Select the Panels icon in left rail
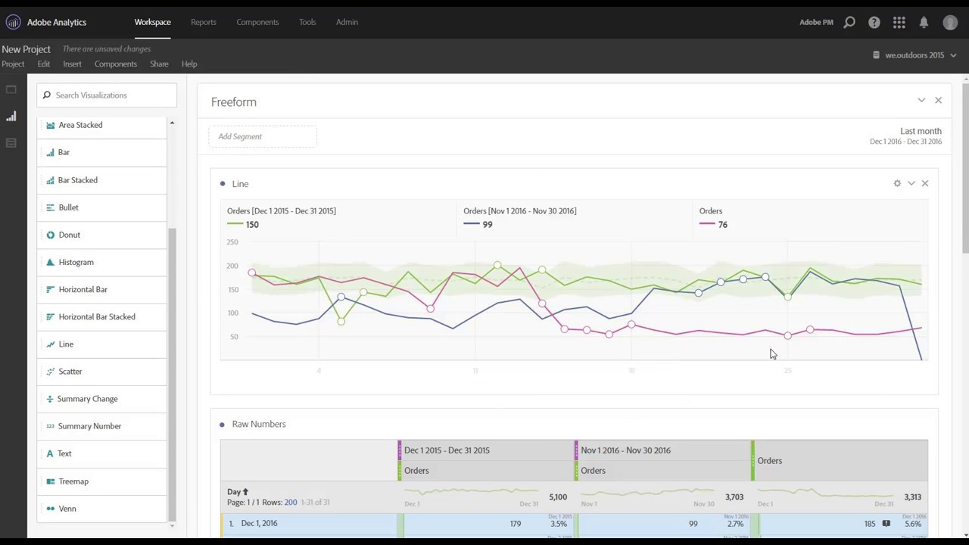The image size is (969, 545). pyautogui.click(x=11, y=89)
